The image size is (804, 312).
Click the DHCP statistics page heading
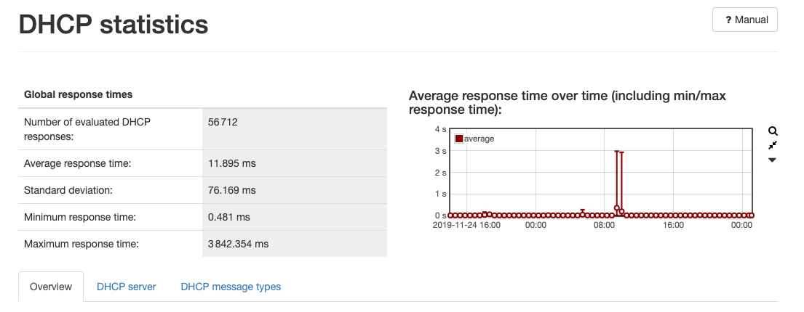114,25
